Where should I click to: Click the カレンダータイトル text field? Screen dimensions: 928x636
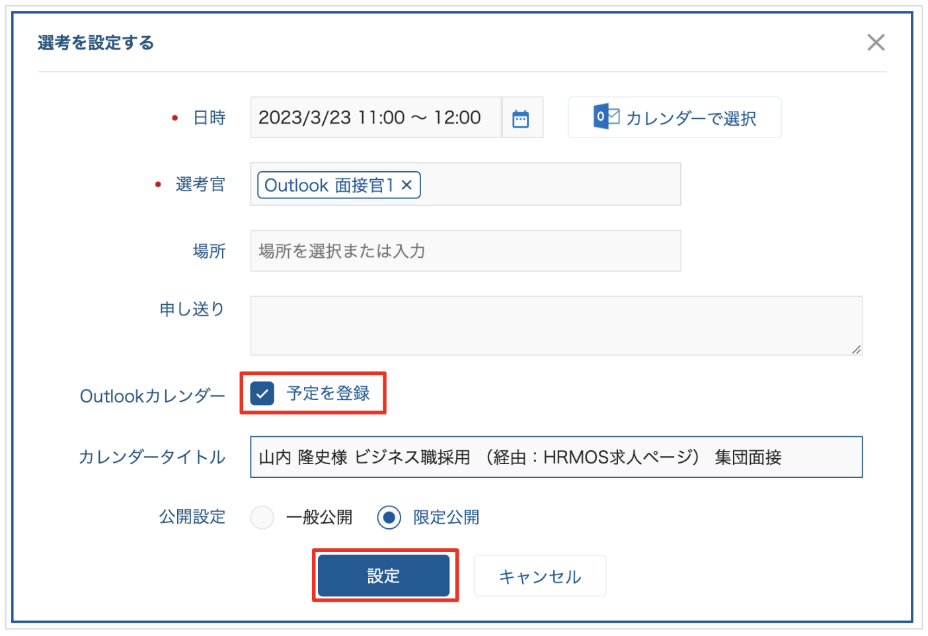(555, 457)
